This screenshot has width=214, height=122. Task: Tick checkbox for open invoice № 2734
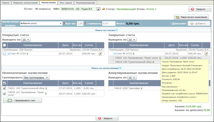tap(4, 54)
